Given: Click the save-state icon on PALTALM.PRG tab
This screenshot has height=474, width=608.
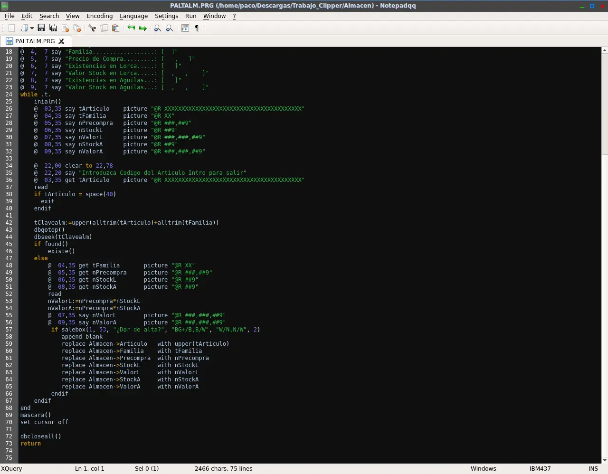Looking at the screenshot, I should pyautogui.click(x=9, y=41).
